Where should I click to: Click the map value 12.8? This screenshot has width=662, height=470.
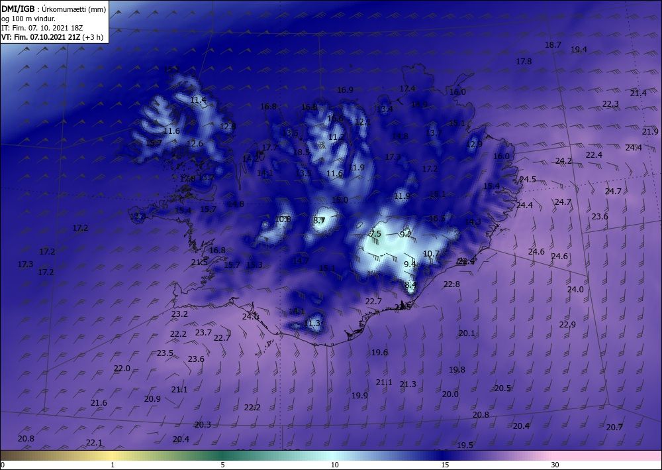point(228,127)
